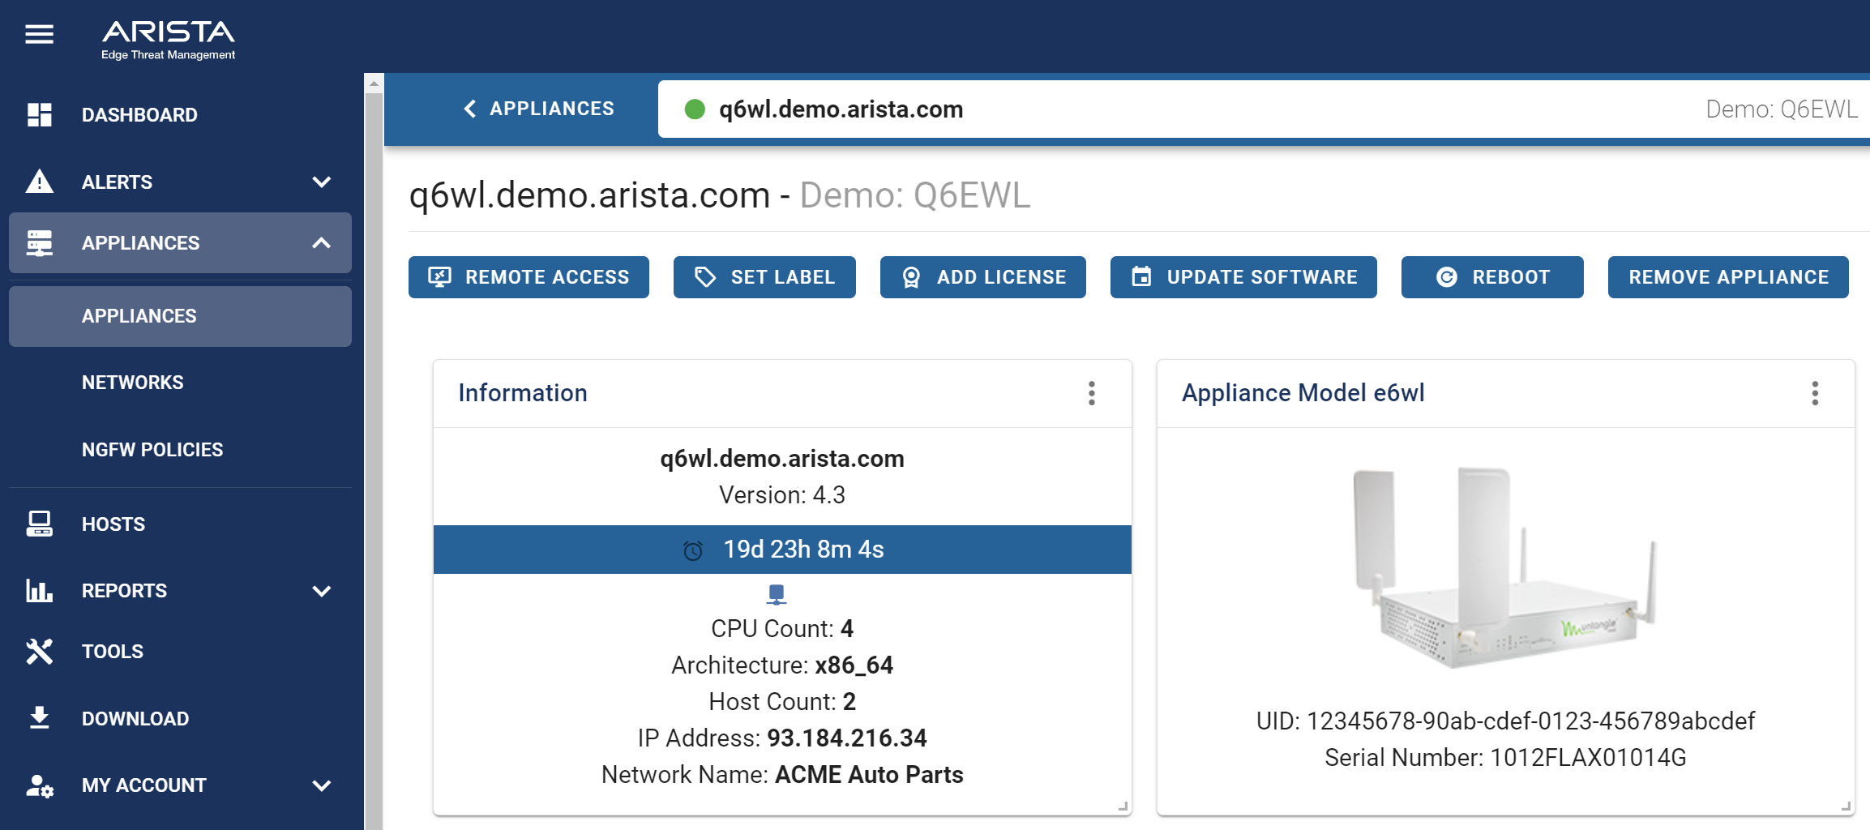Click Architecture x86_64 text
Image resolution: width=1870 pixels, height=830 pixels.
782,665
